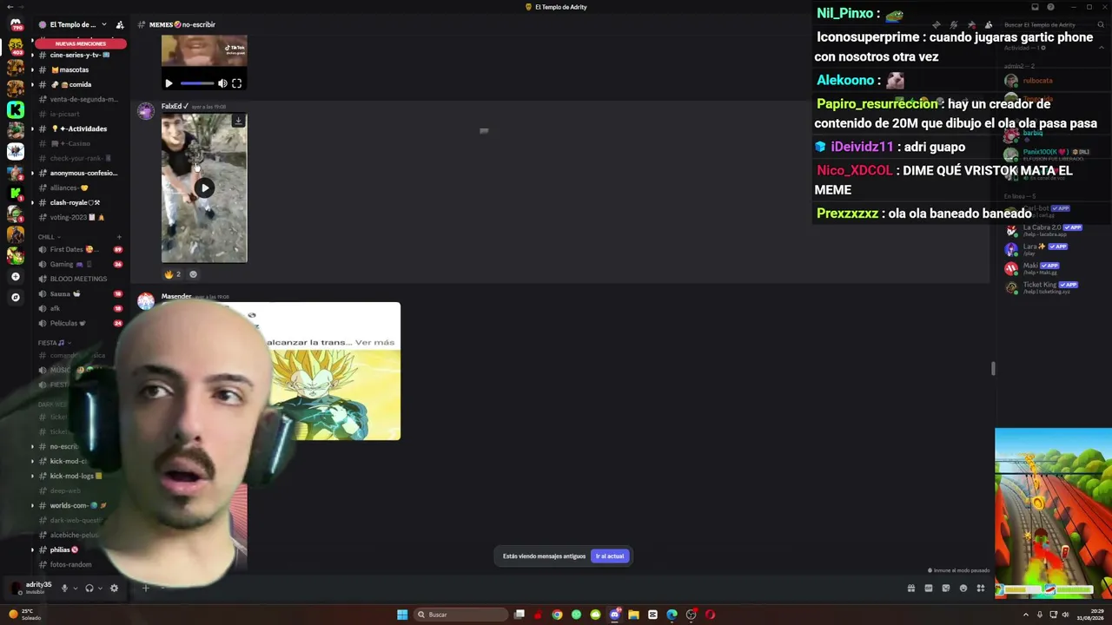Open Google Chrome from the taskbar
Screen dimensions: 1112x625
[x=557, y=615]
